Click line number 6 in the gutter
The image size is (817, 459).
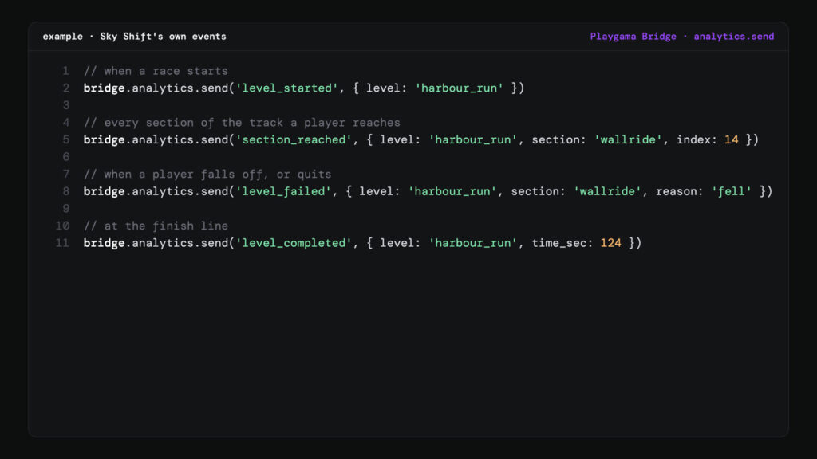(x=65, y=157)
